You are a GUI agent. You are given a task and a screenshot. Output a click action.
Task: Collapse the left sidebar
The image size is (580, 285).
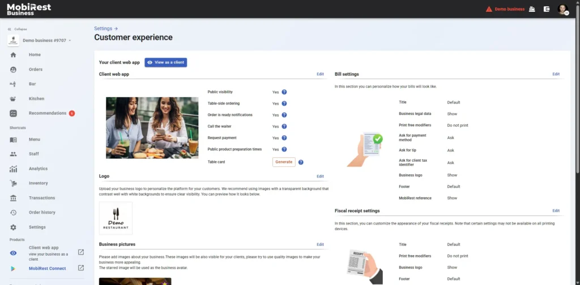coord(17,29)
